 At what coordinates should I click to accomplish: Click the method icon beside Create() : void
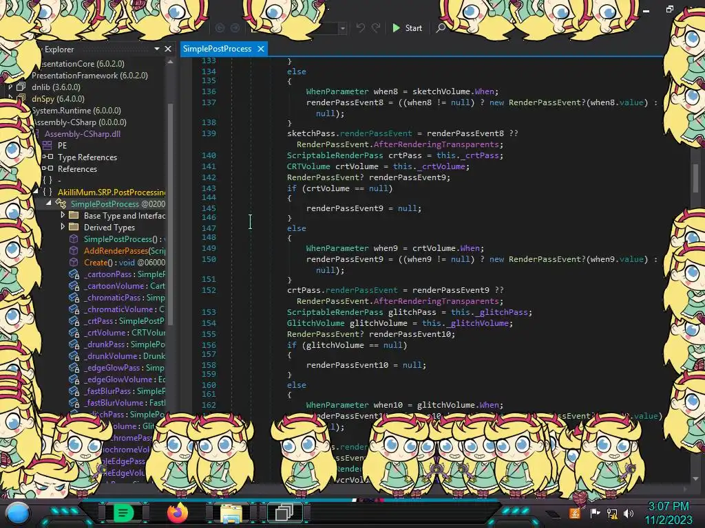[x=74, y=262]
